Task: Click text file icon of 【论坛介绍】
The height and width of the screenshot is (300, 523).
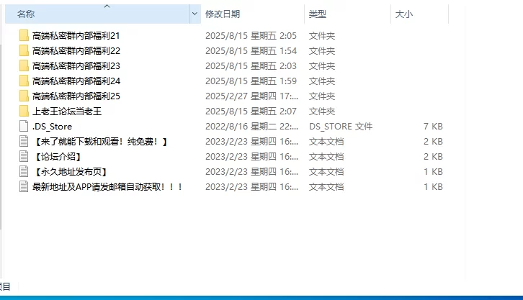Action: [x=24, y=157]
